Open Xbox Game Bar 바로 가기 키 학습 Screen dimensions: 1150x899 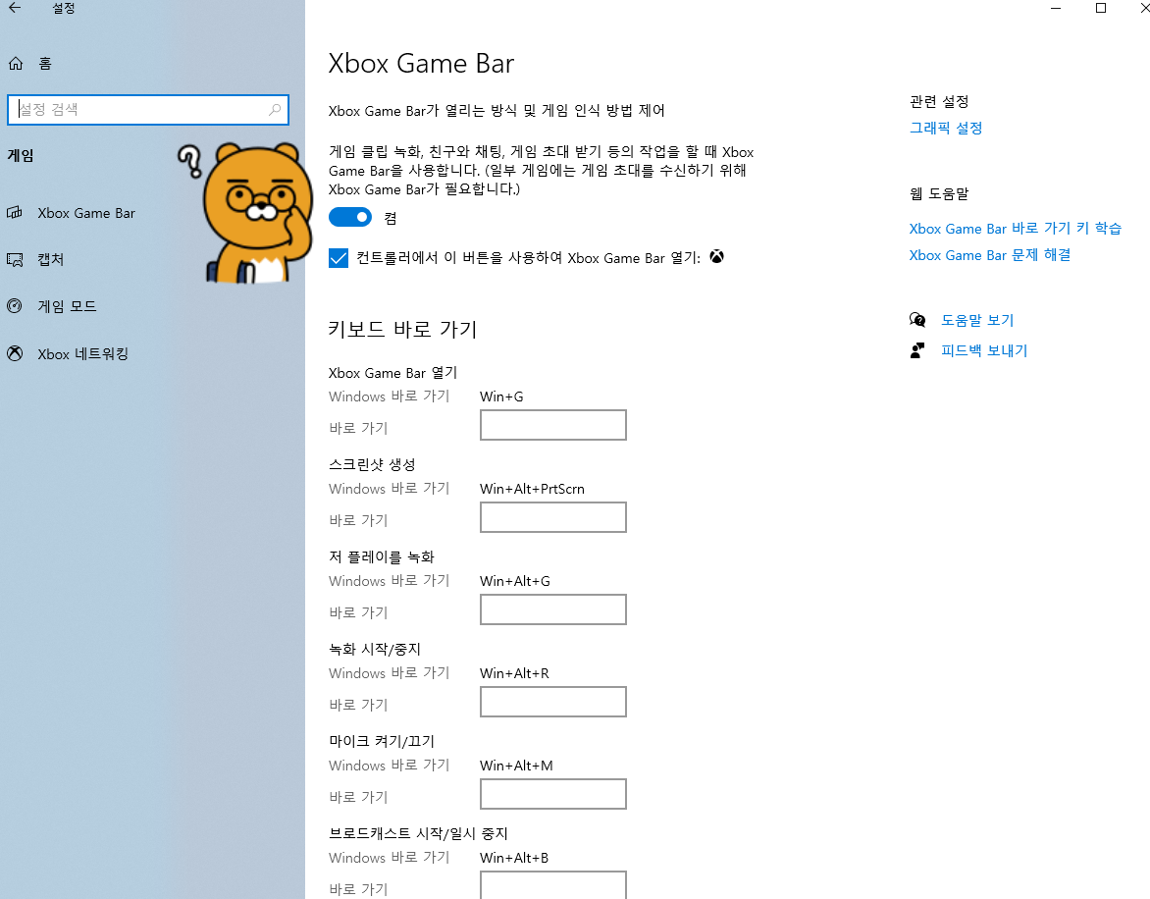pos(1015,228)
